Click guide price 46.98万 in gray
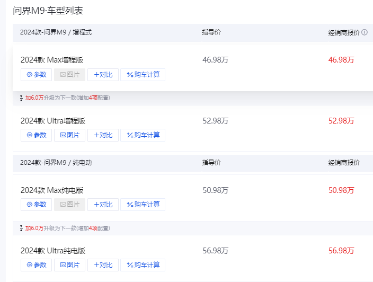373x282 pixels. (215, 60)
